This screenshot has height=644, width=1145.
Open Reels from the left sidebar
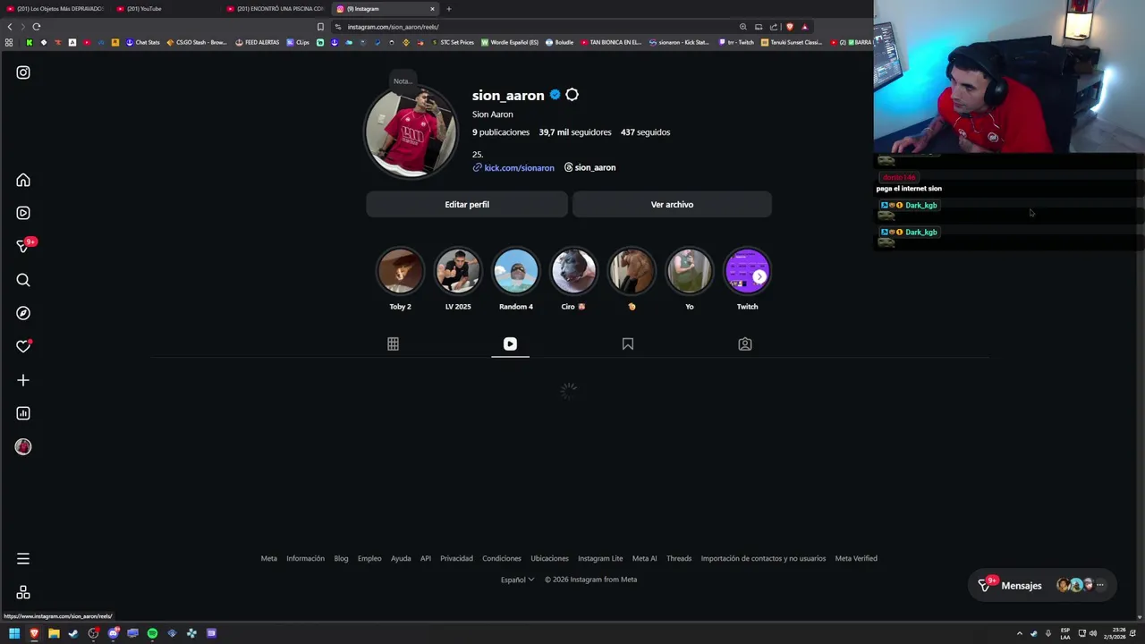tap(23, 213)
